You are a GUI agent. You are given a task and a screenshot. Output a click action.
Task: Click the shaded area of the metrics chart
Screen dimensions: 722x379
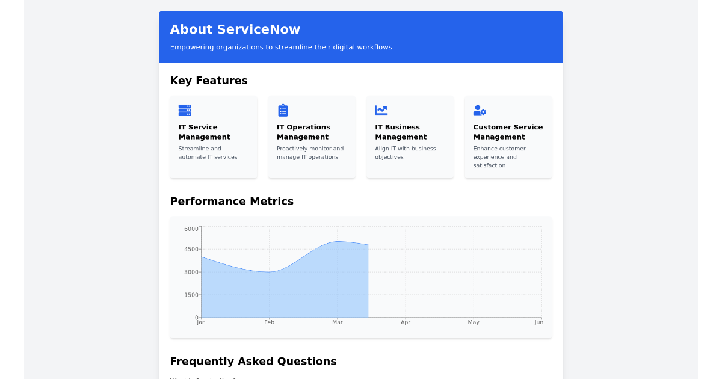pyautogui.click(x=283, y=283)
